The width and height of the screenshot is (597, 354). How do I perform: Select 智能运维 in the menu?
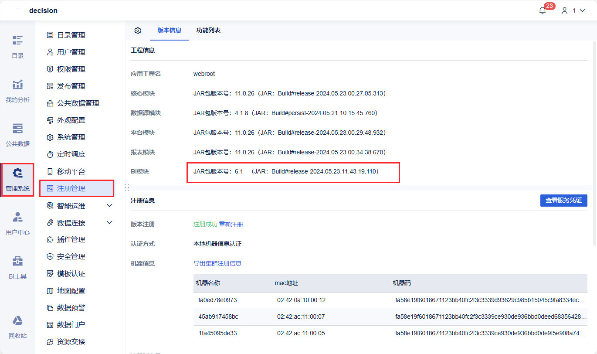pyautogui.click(x=71, y=205)
